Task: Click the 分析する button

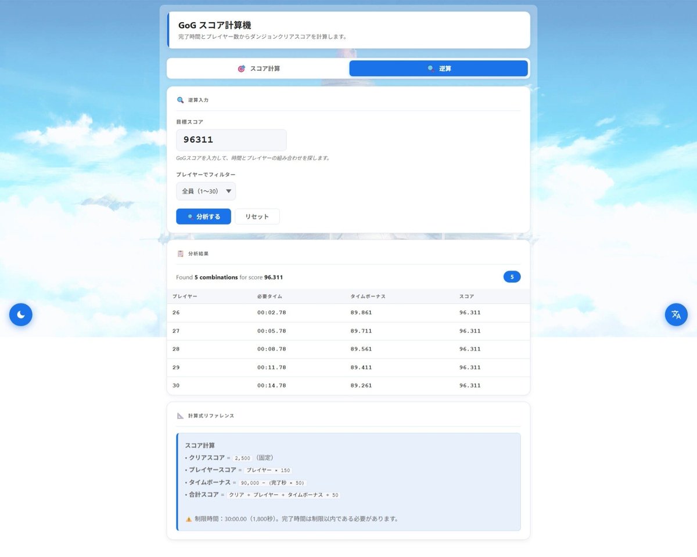Action: click(203, 216)
